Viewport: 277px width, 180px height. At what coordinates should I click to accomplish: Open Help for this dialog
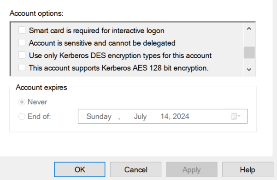[x=248, y=169]
